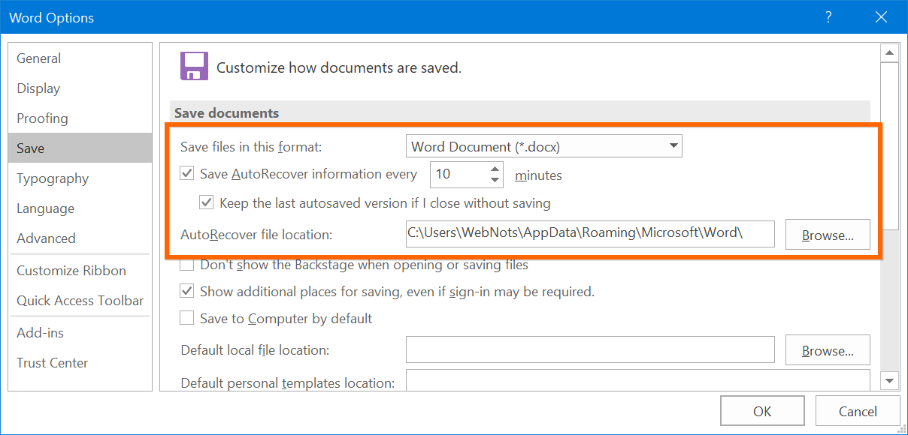Viewport: 908px width, 435px height.
Task: Enable Don't show the Backstage when saving
Action: point(186,264)
